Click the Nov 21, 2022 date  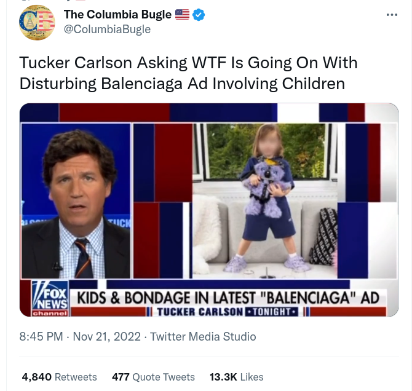click(x=108, y=336)
